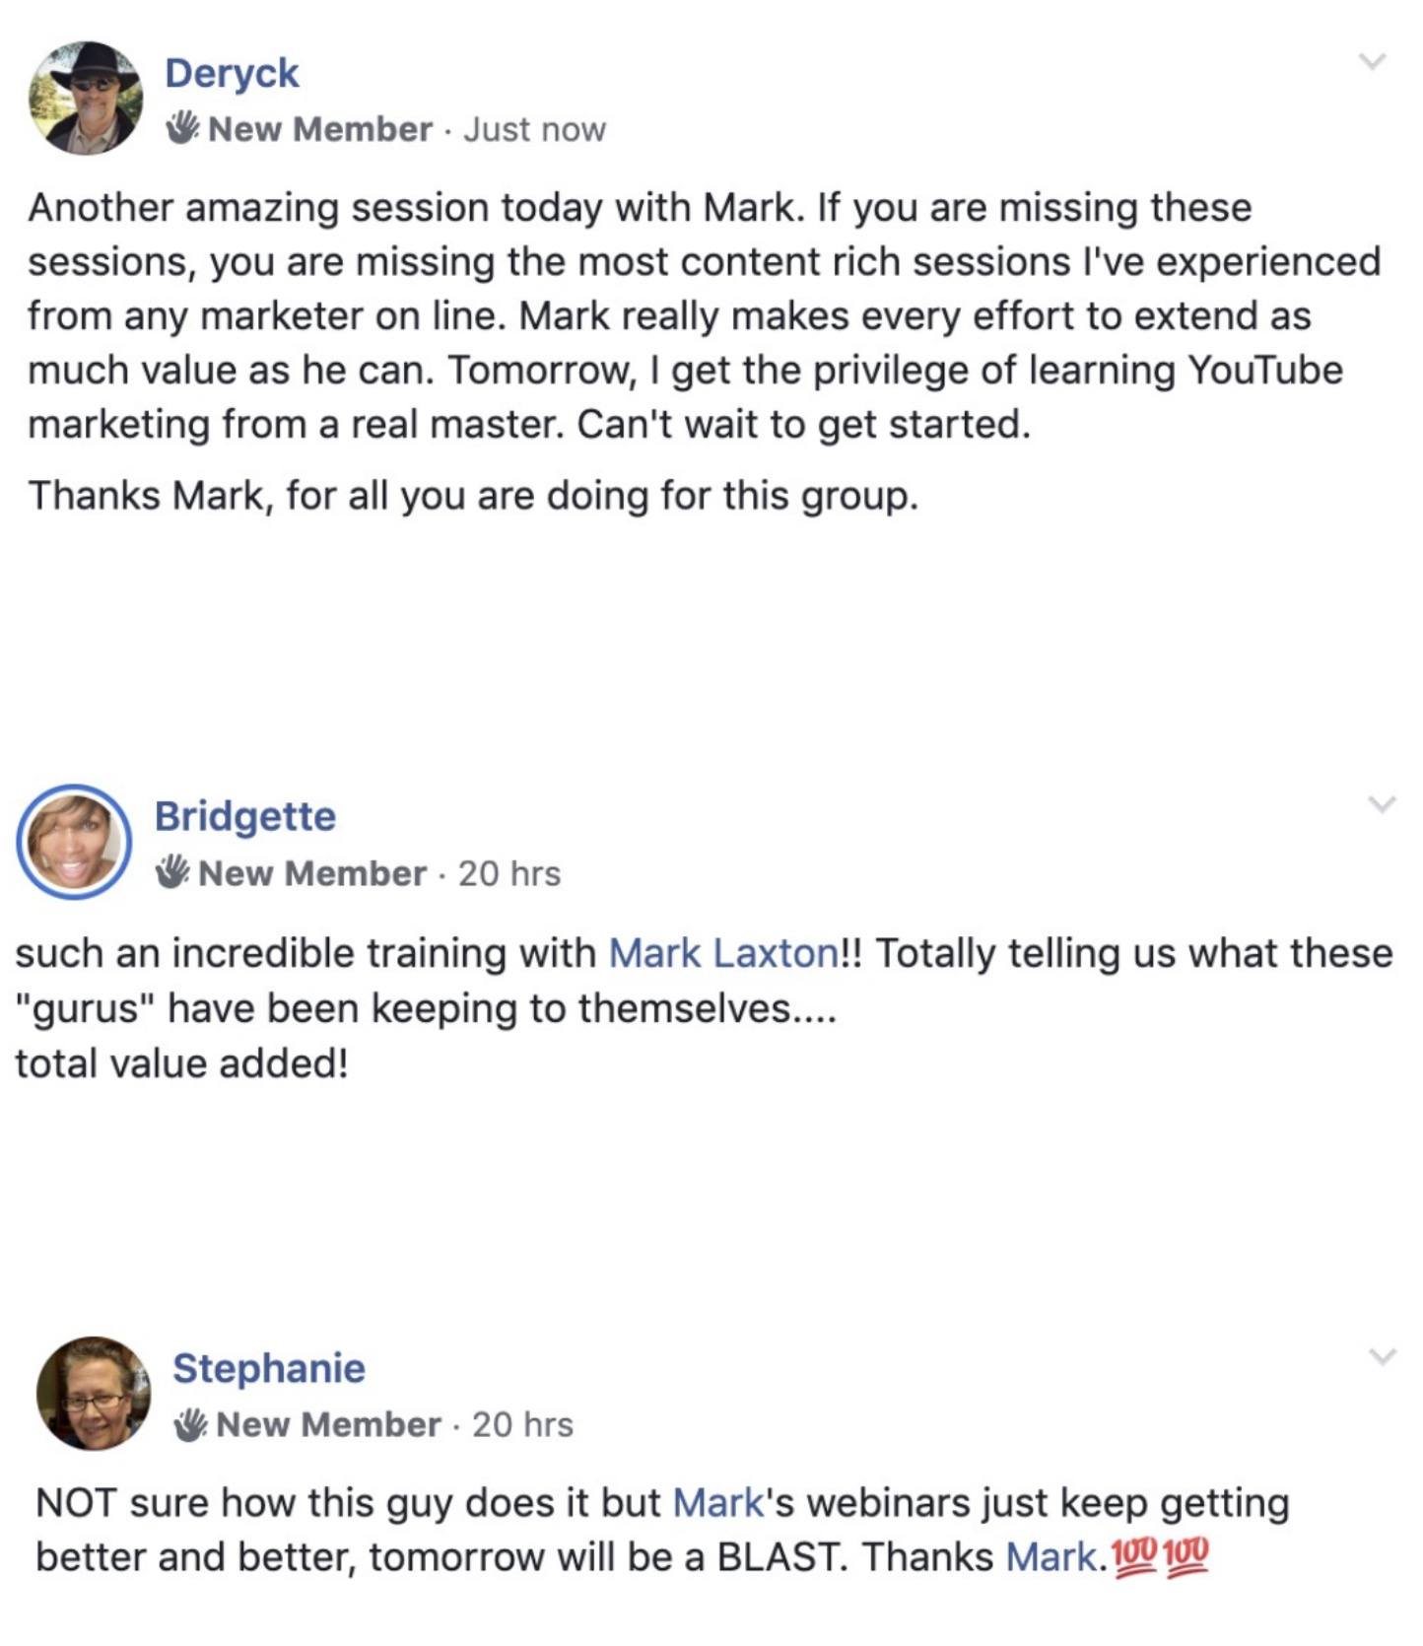Click the Mark Laxton tagged name link
Image resolution: width=1423 pixels, height=1646 pixels.
724,953
